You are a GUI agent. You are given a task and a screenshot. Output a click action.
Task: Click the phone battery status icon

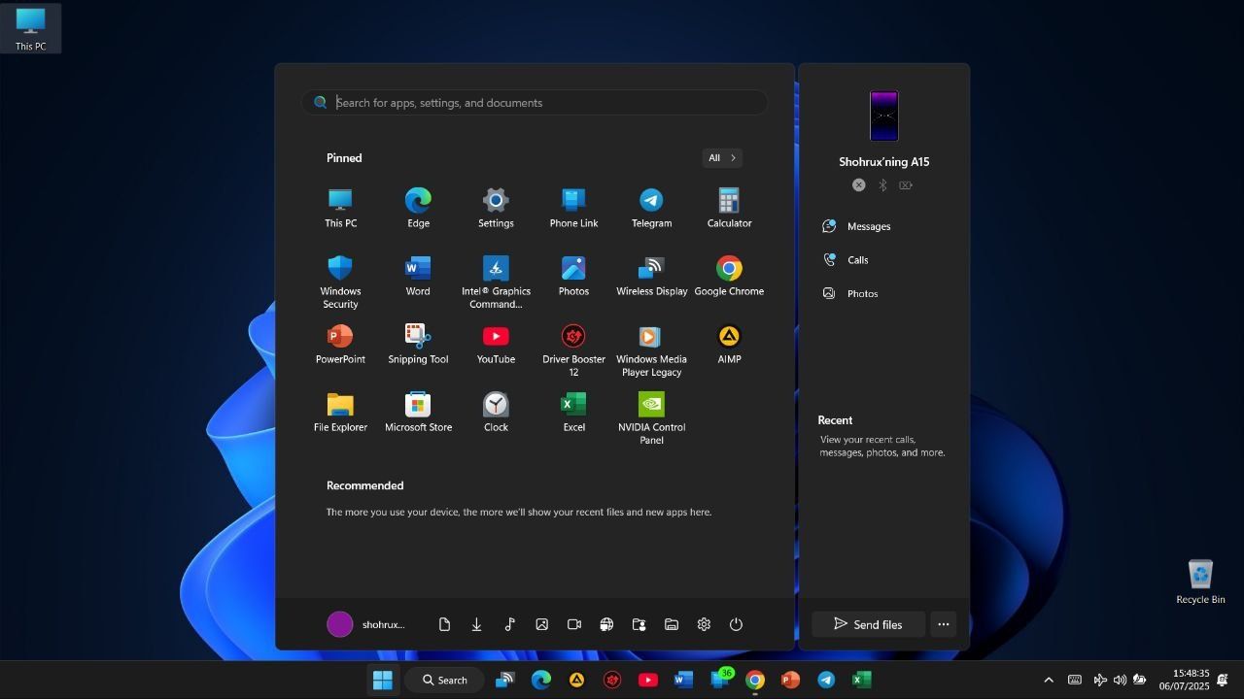tap(906, 184)
